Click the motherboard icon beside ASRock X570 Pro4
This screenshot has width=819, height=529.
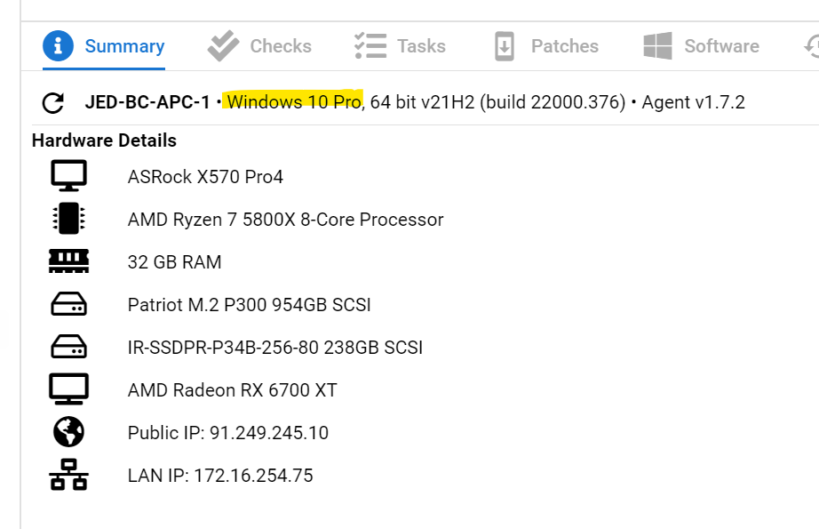[x=68, y=175]
